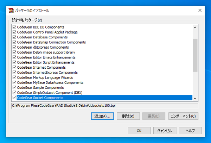Click the 削除(R) remove button

(x=128, y=116)
